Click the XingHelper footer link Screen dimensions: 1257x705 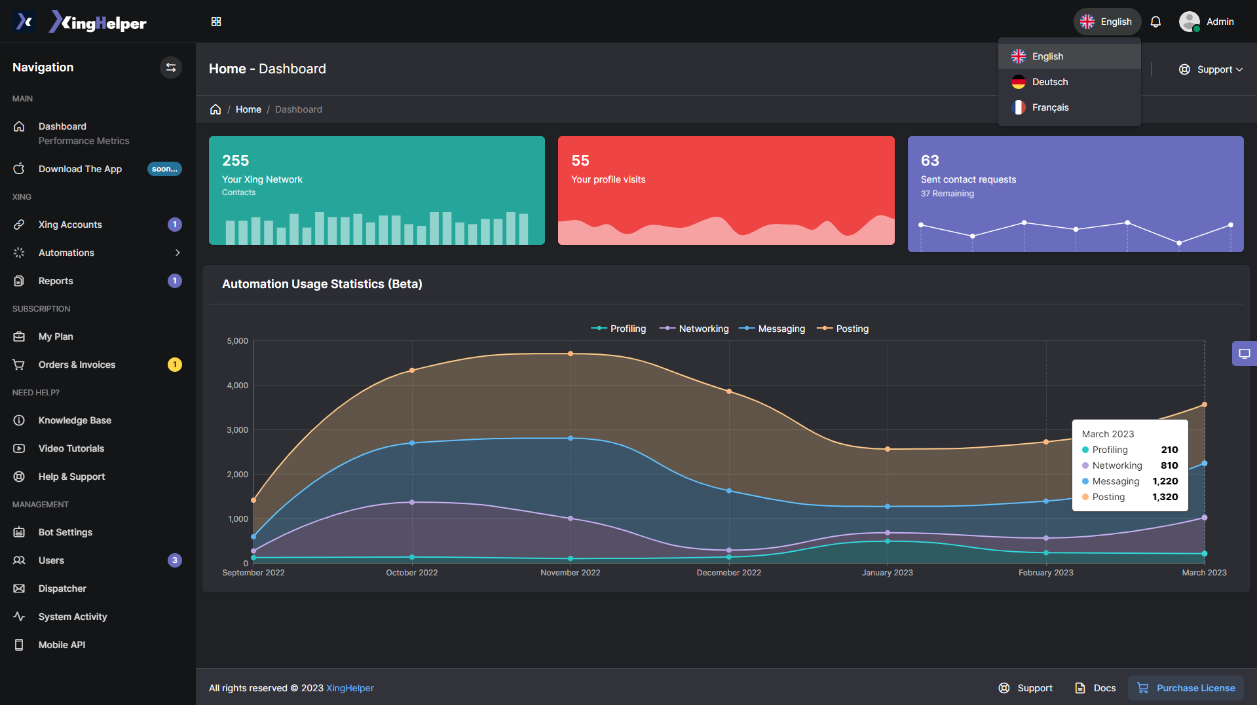350,688
